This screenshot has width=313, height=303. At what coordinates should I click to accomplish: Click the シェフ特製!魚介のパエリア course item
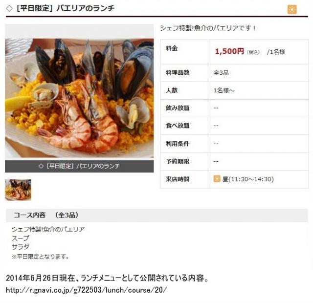tap(48, 229)
